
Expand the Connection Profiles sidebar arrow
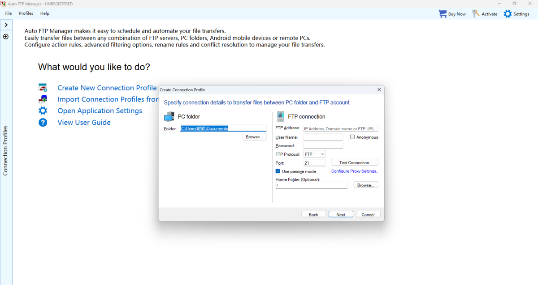coord(6,25)
